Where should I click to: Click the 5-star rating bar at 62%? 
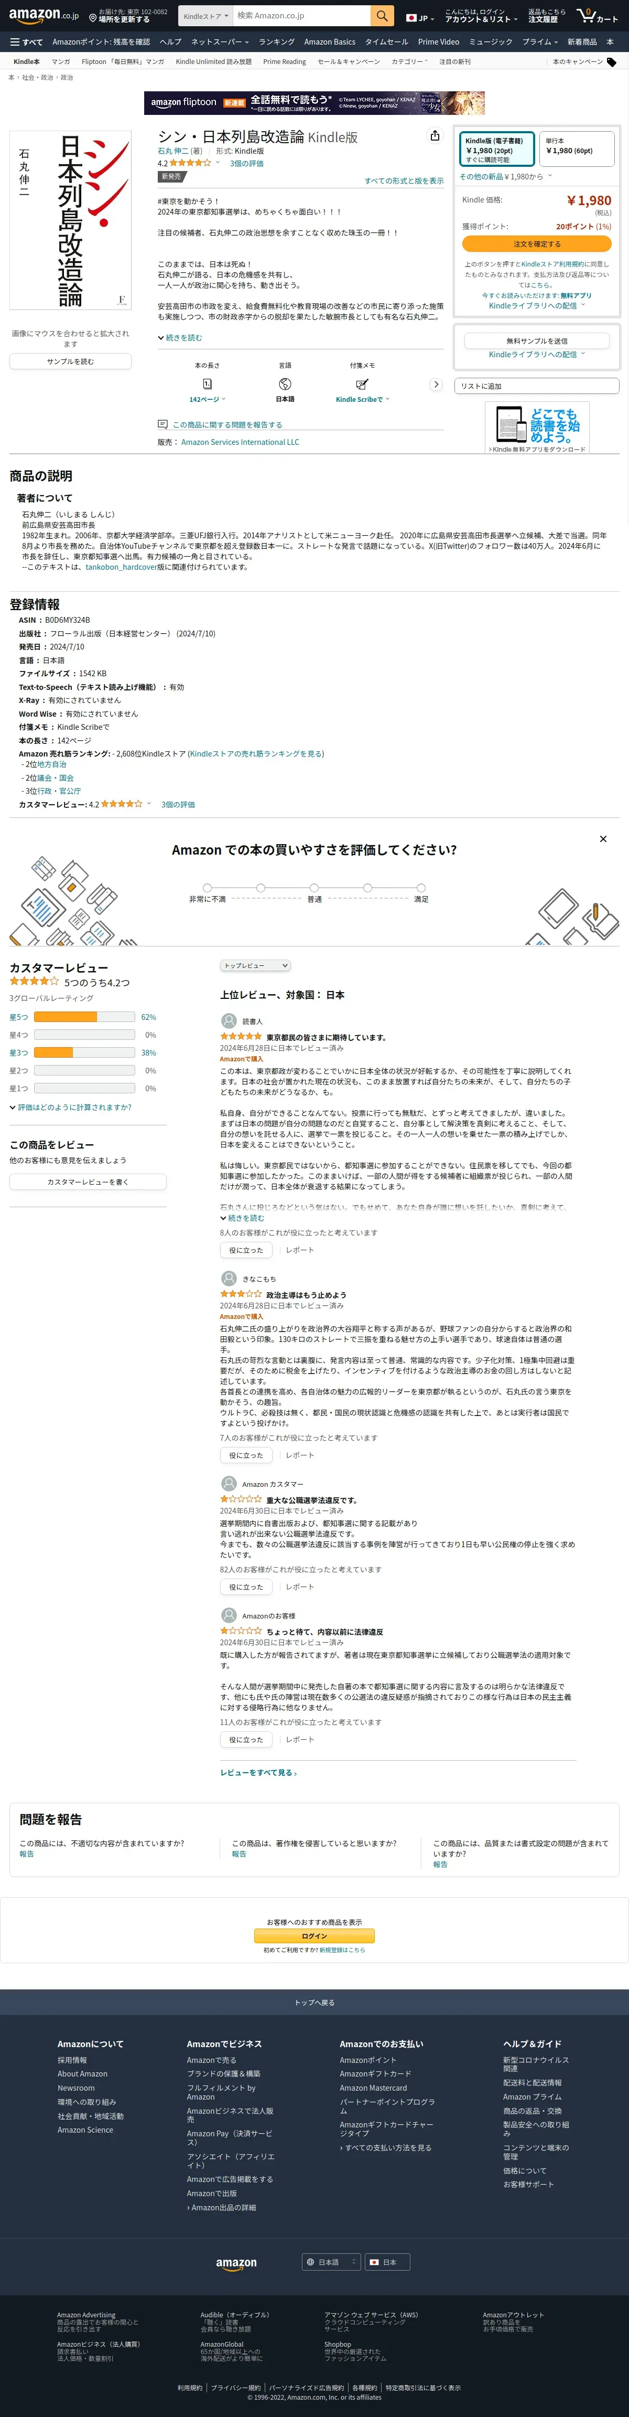pyautogui.click(x=84, y=1017)
